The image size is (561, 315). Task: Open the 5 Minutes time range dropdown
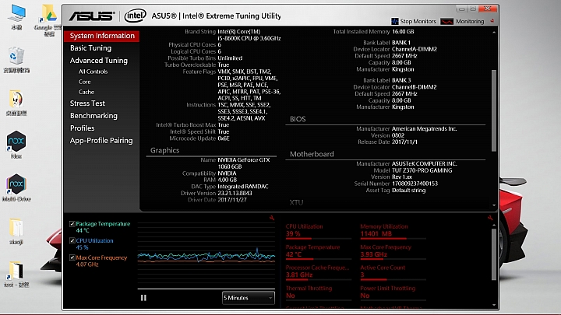click(x=249, y=298)
